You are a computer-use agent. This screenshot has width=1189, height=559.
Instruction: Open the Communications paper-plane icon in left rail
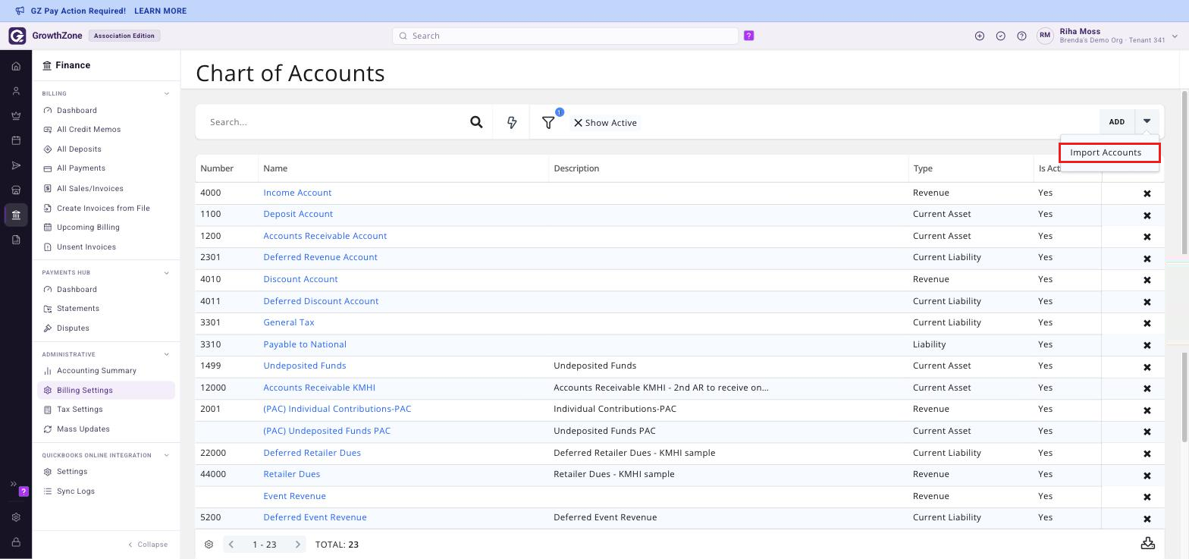coord(16,165)
